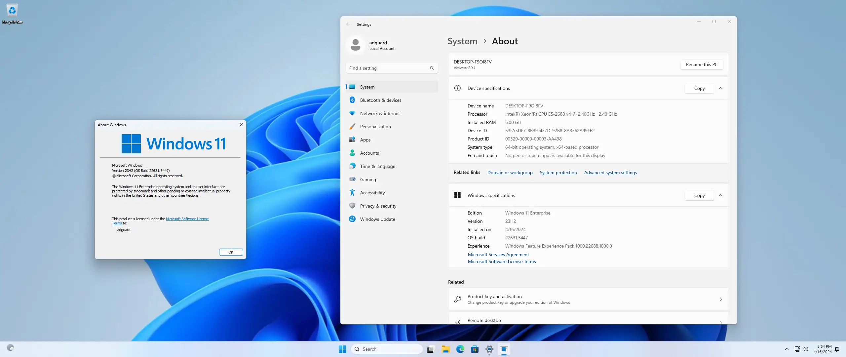Click System in the About breadcrumb
The height and width of the screenshot is (357, 846).
(x=462, y=41)
